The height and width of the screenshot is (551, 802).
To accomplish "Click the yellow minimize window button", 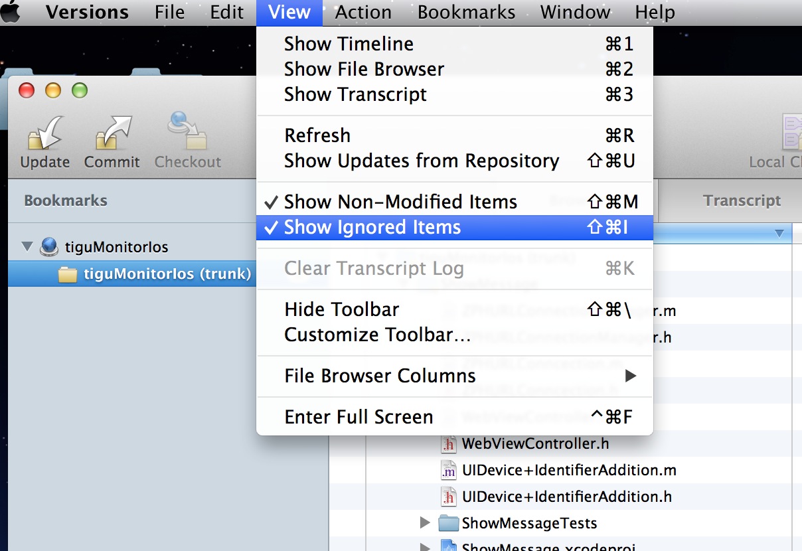I will click(52, 91).
